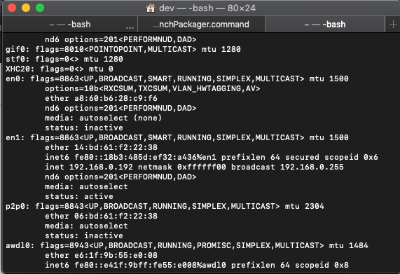
Task: Click the p2p0 'status: inactive' line
Action: tap(84, 235)
